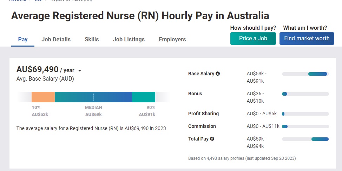Click the Job breadcrumb link at top

(x=38, y=0)
